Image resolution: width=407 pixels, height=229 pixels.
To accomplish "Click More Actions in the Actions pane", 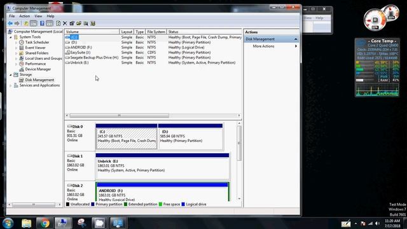I will [x=263, y=46].
